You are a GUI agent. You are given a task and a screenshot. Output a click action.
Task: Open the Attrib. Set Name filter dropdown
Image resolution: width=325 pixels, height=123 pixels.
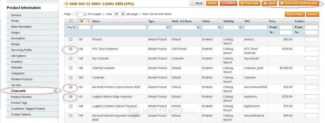tap(186, 27)
